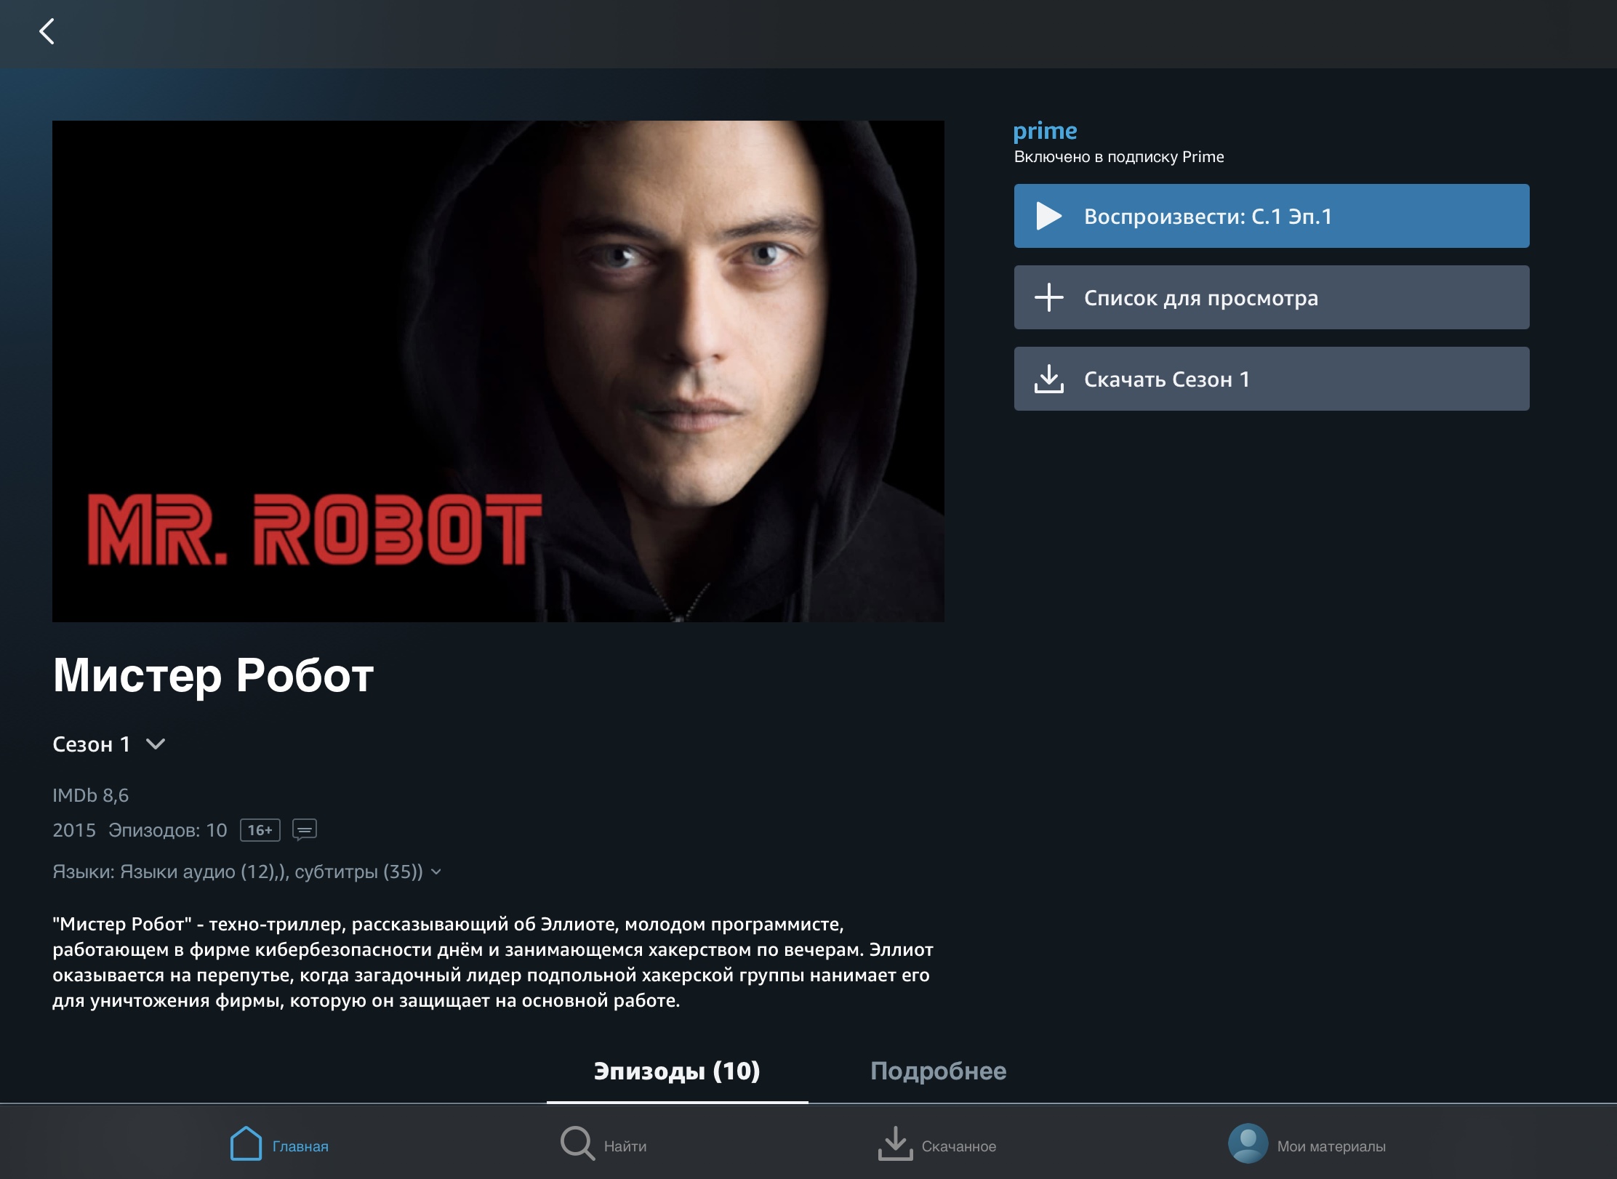Open Мои материалы profile avatar
Viewport: 1617px width, 1179px height.
(x=1248, y=1144)
